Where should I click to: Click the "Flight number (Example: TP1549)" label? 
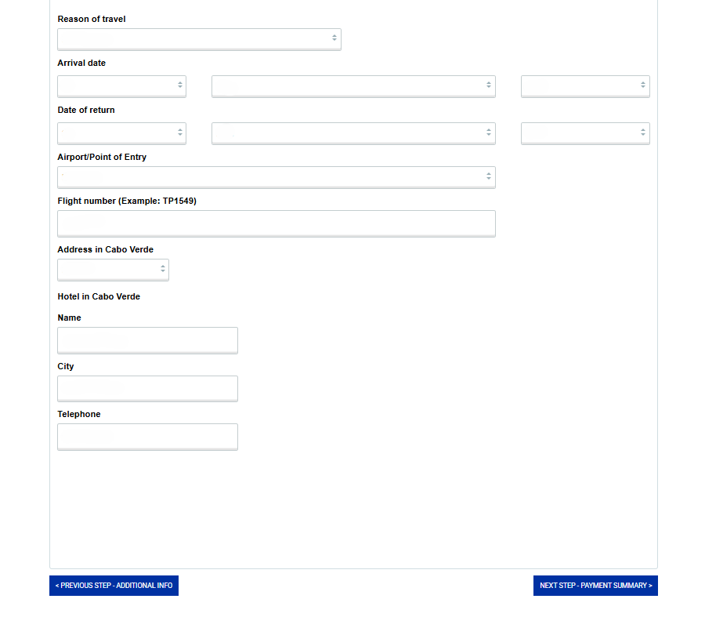point(127,201)
